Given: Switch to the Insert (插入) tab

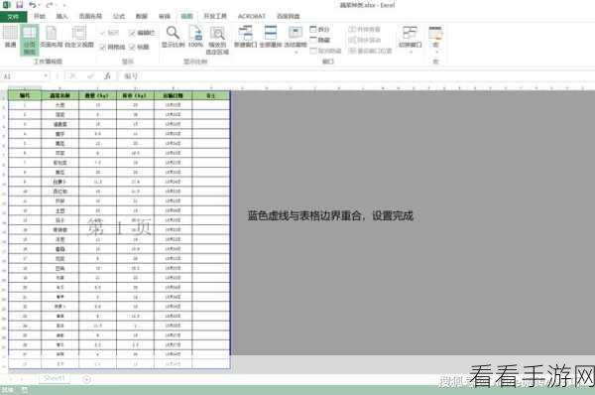Looking at the screenshot, I should [61, 16].
